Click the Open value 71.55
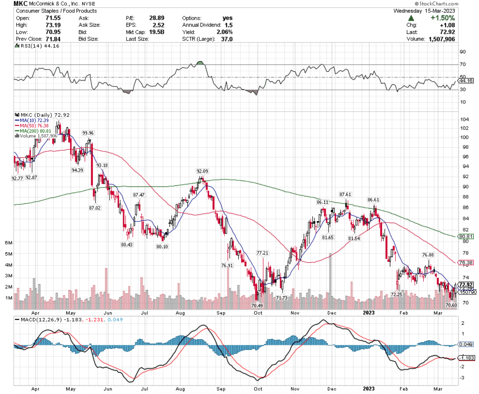This screenshot has height=394, width=479. pyautogui.click(x=53, y=18)
